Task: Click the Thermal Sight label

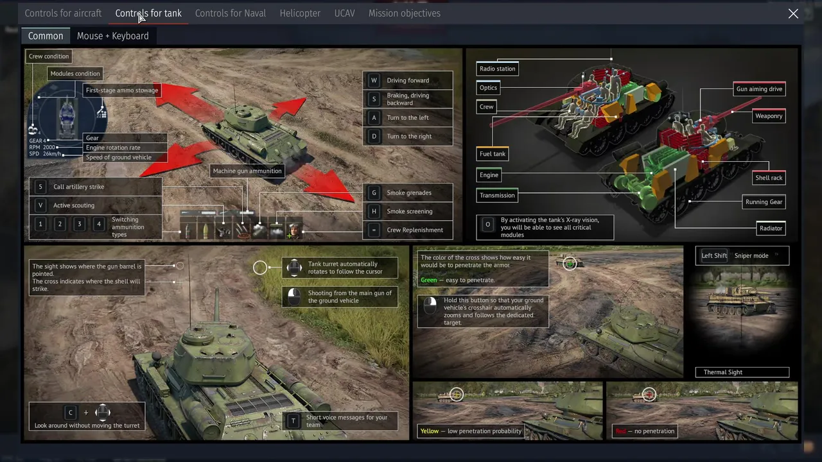Action: point(742,372)
